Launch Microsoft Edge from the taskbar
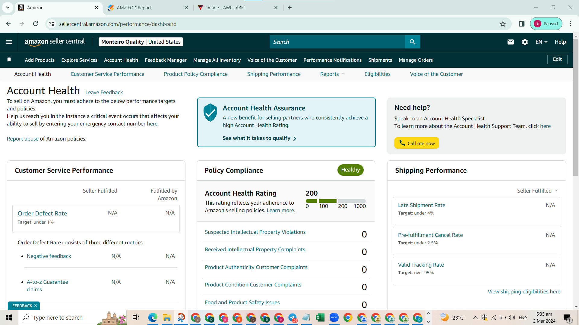 coord(153,317)
